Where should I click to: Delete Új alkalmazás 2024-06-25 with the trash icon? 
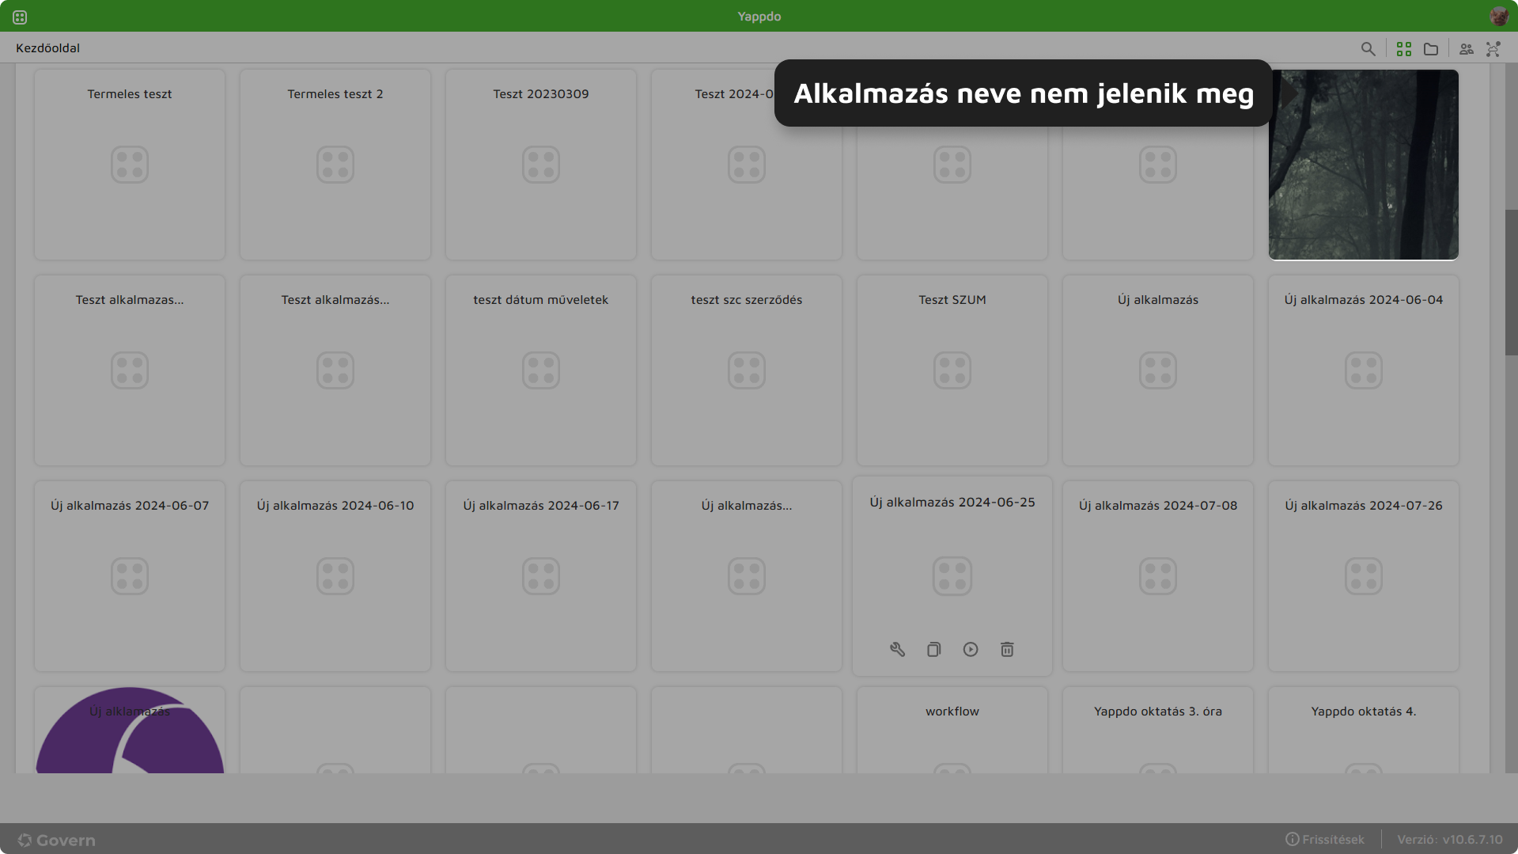tap(1006, 648)
